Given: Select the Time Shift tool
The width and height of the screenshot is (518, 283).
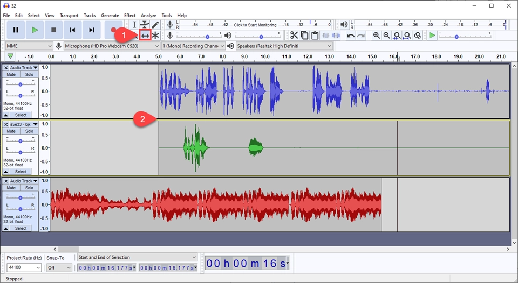Looking at the screenshot, I should click(145, 36).
